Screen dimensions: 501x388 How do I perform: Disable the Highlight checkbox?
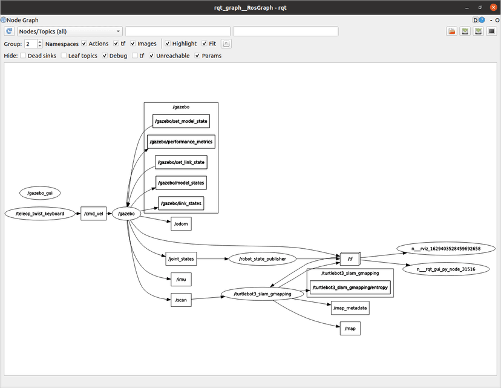point(168,44)
